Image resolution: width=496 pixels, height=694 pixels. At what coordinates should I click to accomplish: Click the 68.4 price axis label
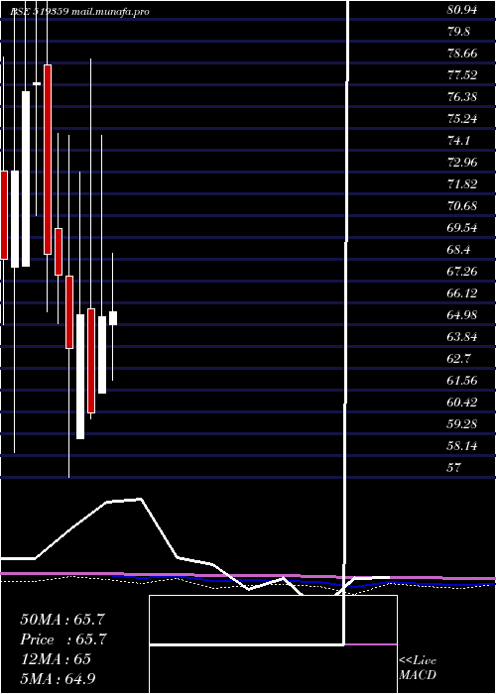(x=458, y=250)
